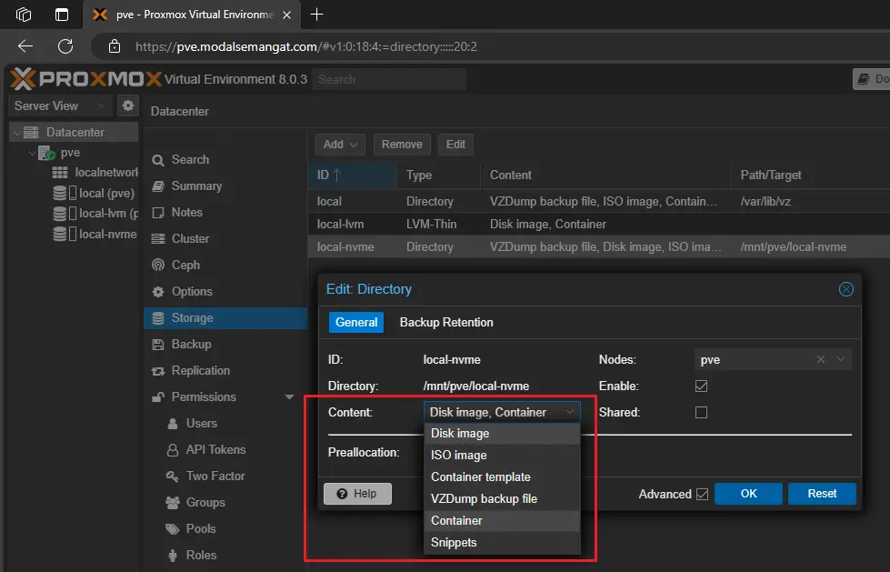890x572 pixels.
Task: Reload the browser page
Action: pos(65,46)
